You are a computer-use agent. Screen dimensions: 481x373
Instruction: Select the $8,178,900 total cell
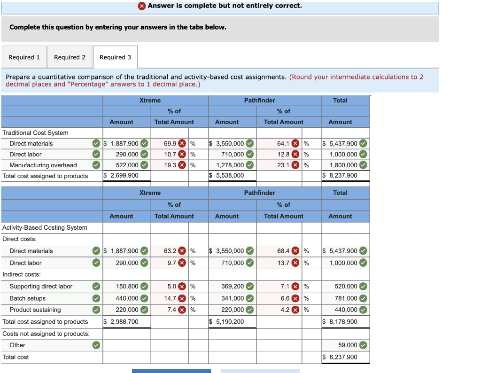pyautogui.click(x=346, y=322)
